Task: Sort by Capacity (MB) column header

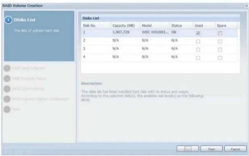Action: click(x=125, y=25)
